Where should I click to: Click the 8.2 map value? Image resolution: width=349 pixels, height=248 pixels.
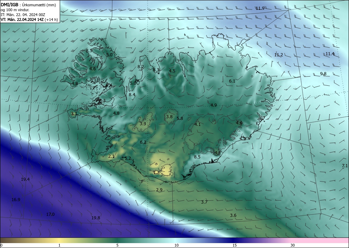[x=141, y=67]
